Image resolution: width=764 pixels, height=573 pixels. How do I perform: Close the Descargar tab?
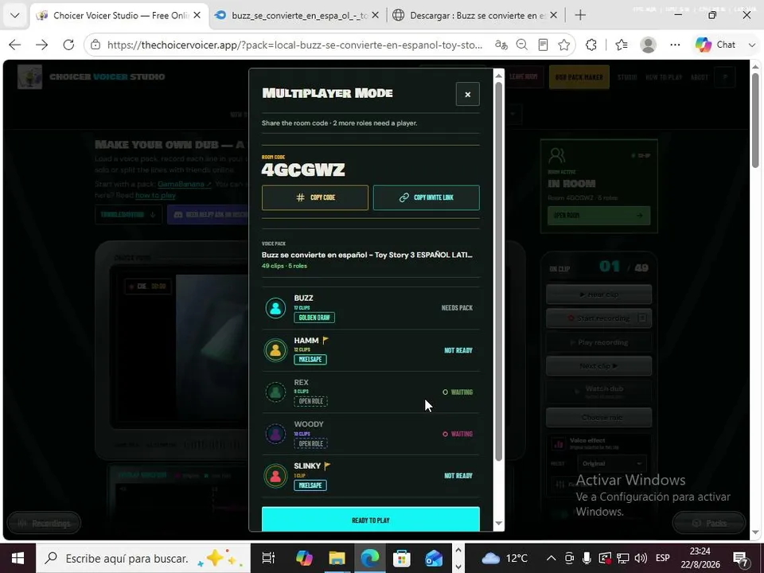(554, 16)
